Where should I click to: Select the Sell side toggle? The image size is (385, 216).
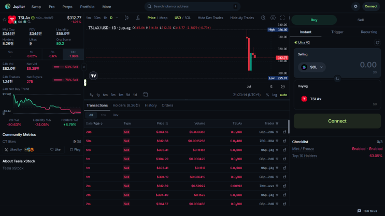point(361,20)
